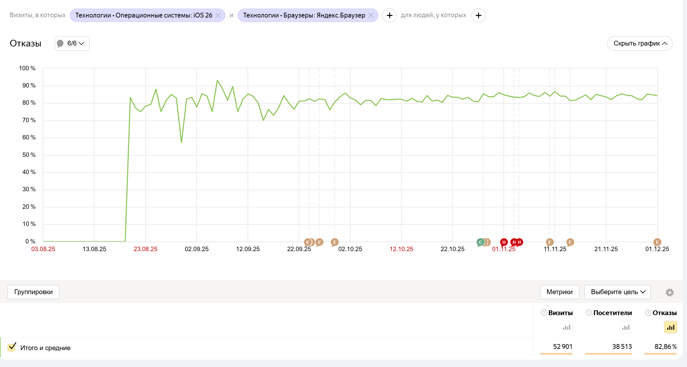
Task: Remove the Яндекс.Браузер browser filter
Action: (x=371, y=15)
